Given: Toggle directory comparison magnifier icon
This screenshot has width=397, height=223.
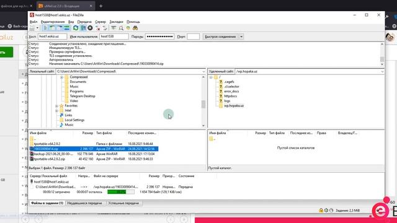Looking at the screenshot, I should pyautogui.click(x=121, y=28).
